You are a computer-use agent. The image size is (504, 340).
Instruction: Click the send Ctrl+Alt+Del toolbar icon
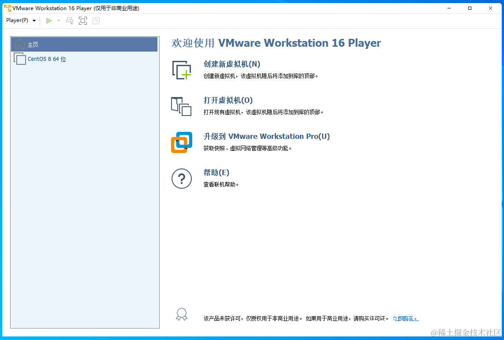[70, 21]
